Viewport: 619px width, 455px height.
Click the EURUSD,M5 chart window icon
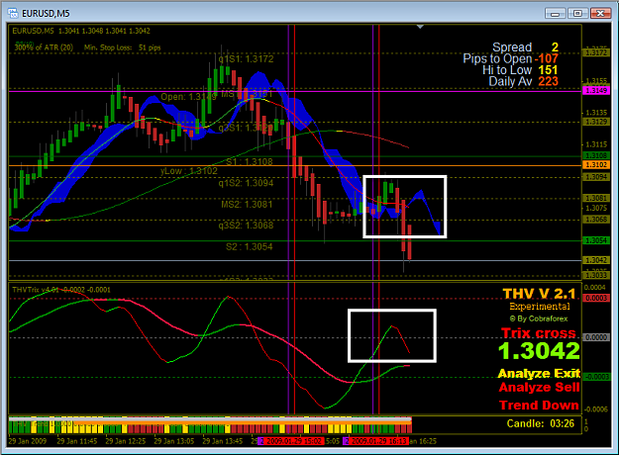click(13, 13)
